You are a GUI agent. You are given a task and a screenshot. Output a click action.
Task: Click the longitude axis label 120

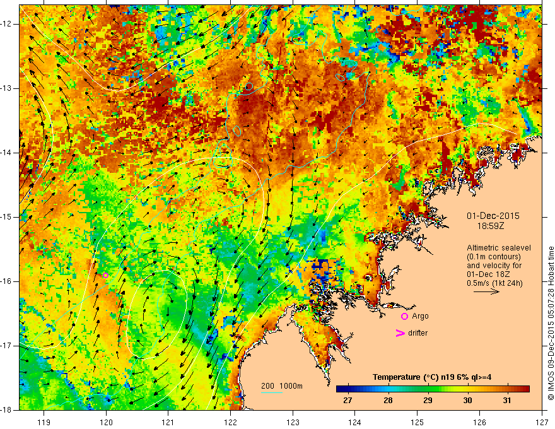click(x=106, y=422)
